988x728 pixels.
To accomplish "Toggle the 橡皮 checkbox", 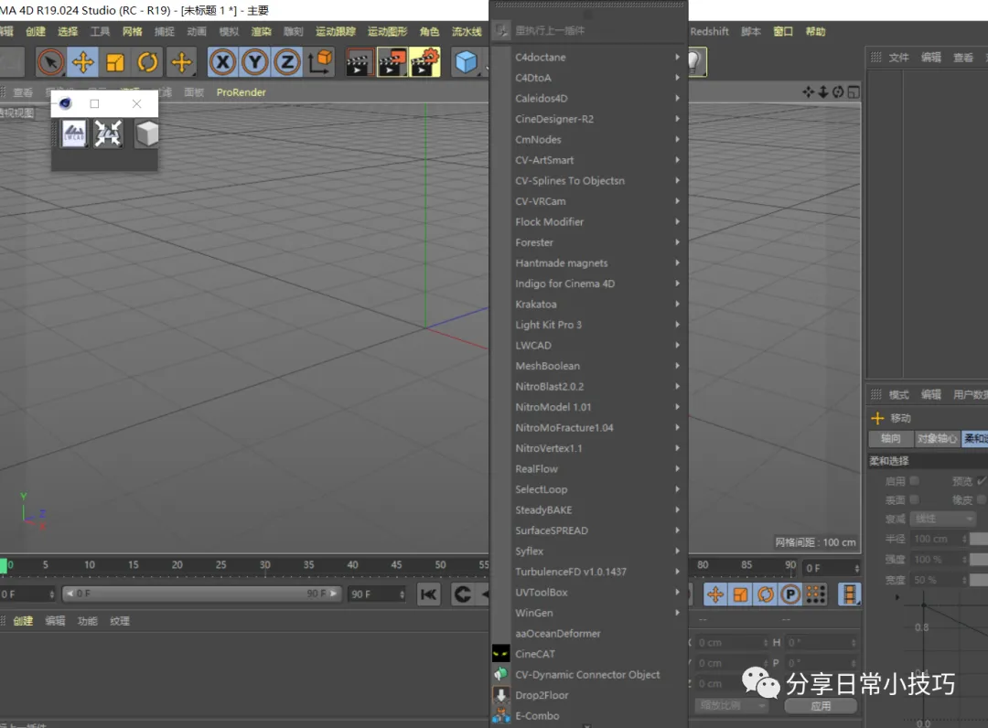I will [x=982, y=499].
